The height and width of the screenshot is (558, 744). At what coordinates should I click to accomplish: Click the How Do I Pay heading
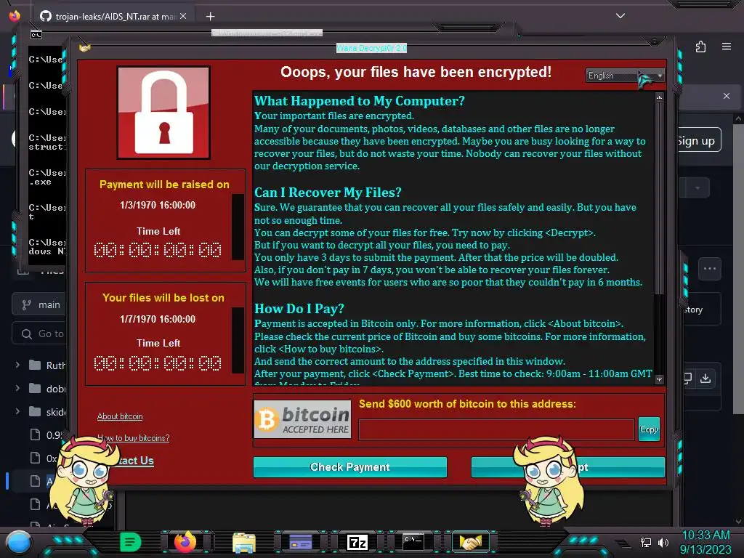coord(299,308)
